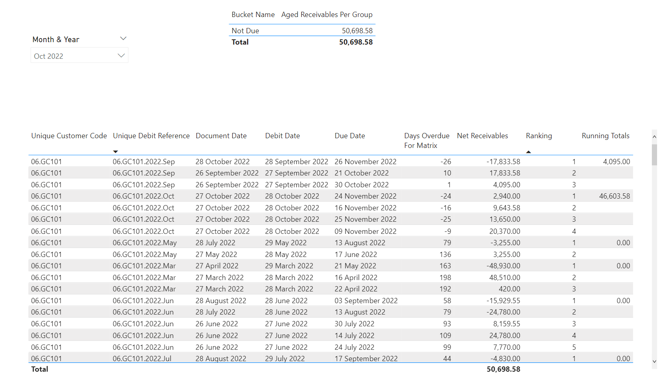Click the Month & Year slicer header chevron

123,39
